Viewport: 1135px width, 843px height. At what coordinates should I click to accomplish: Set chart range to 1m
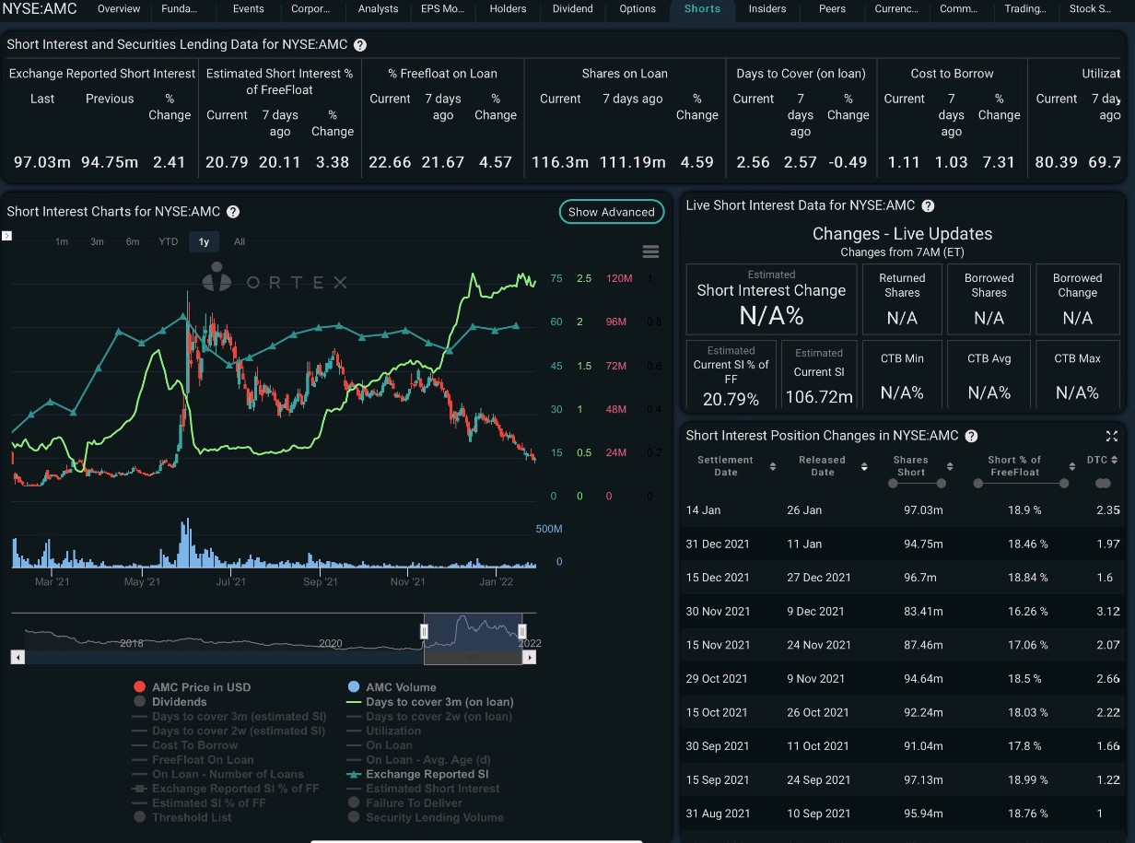click(62, 242)
